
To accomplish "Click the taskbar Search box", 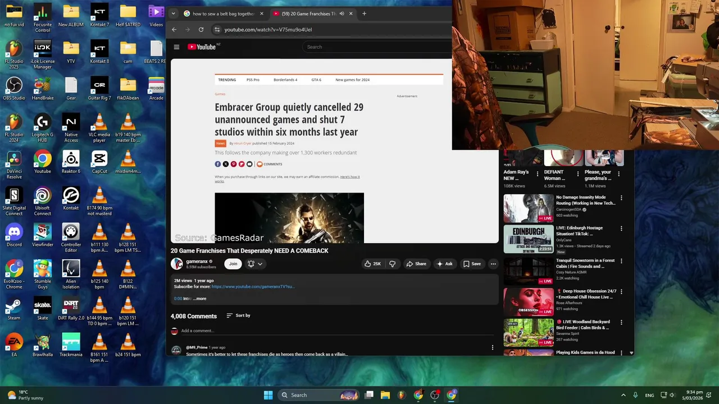I will click(x=318, y=395).
